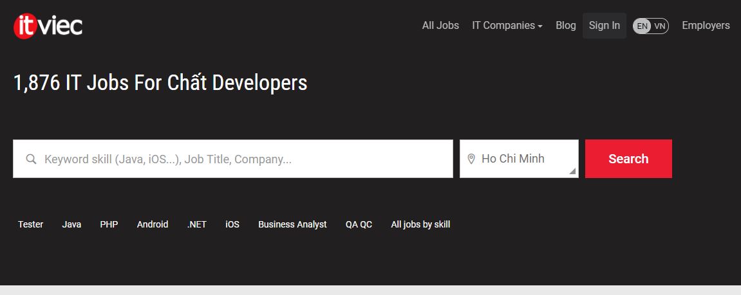Click the red Search button
Viewport: 741px width, 295px height.
pos(628,159)
